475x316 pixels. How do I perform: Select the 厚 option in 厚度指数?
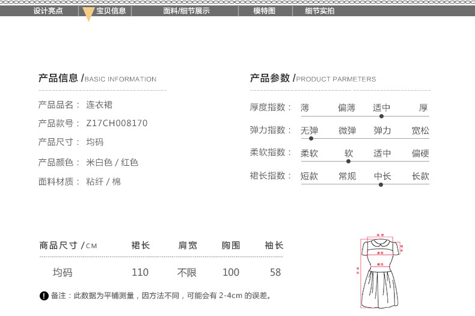click(423, 108)
